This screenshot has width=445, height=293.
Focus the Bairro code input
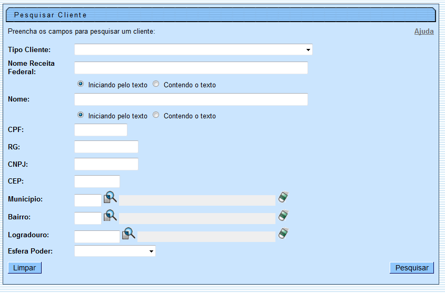(x=88, y=218)
